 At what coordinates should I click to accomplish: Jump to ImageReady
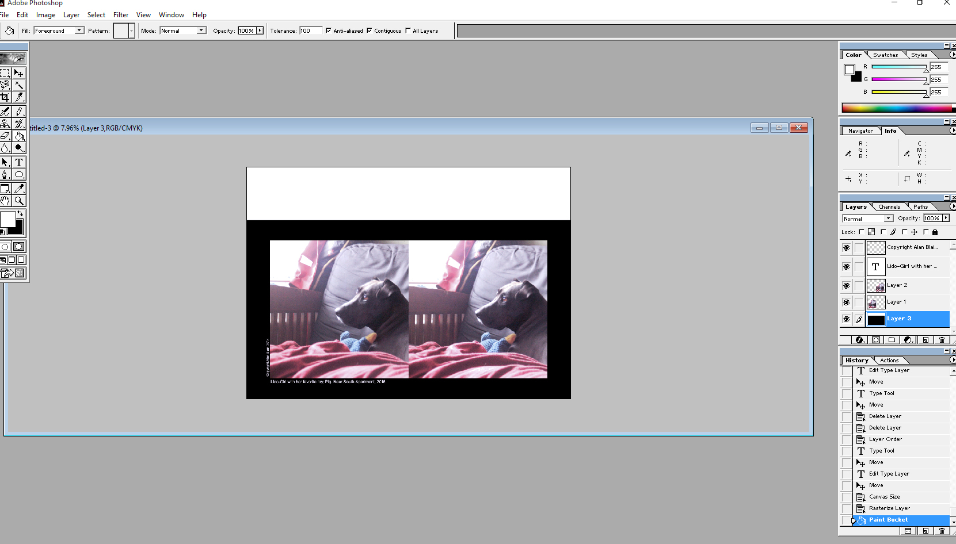click(x=13, y=273)
